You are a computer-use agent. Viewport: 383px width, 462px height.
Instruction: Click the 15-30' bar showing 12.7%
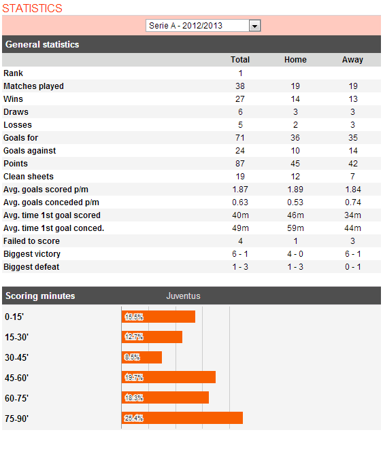(x=152, y=337)
